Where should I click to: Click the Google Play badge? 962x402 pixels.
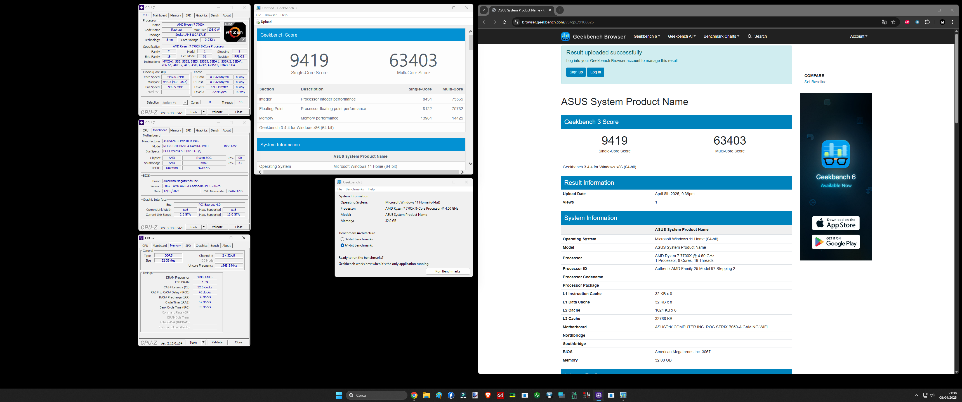tap(835, 242)
